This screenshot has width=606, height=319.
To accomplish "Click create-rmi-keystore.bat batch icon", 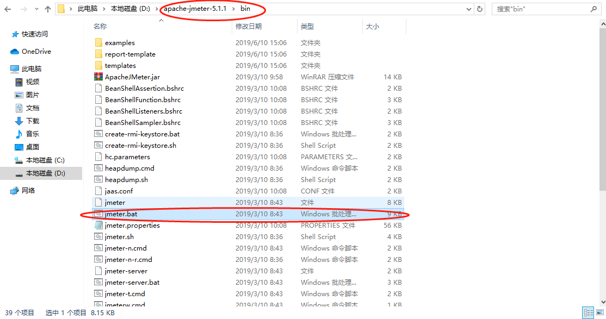I will (98, 134).
